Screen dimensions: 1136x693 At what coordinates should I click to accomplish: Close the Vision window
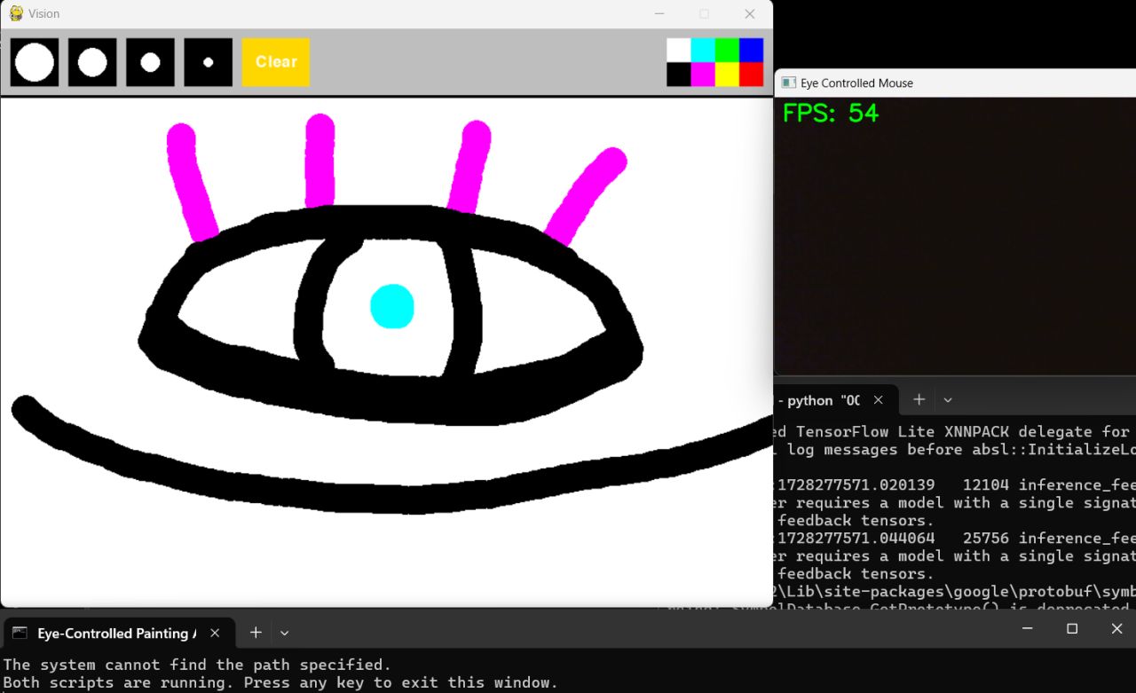(750, 14)
